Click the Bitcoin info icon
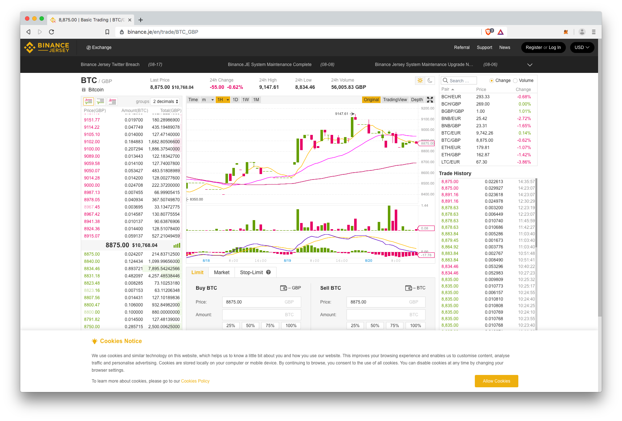The height and width of the screenshot is (421, 622). point(84,90)
